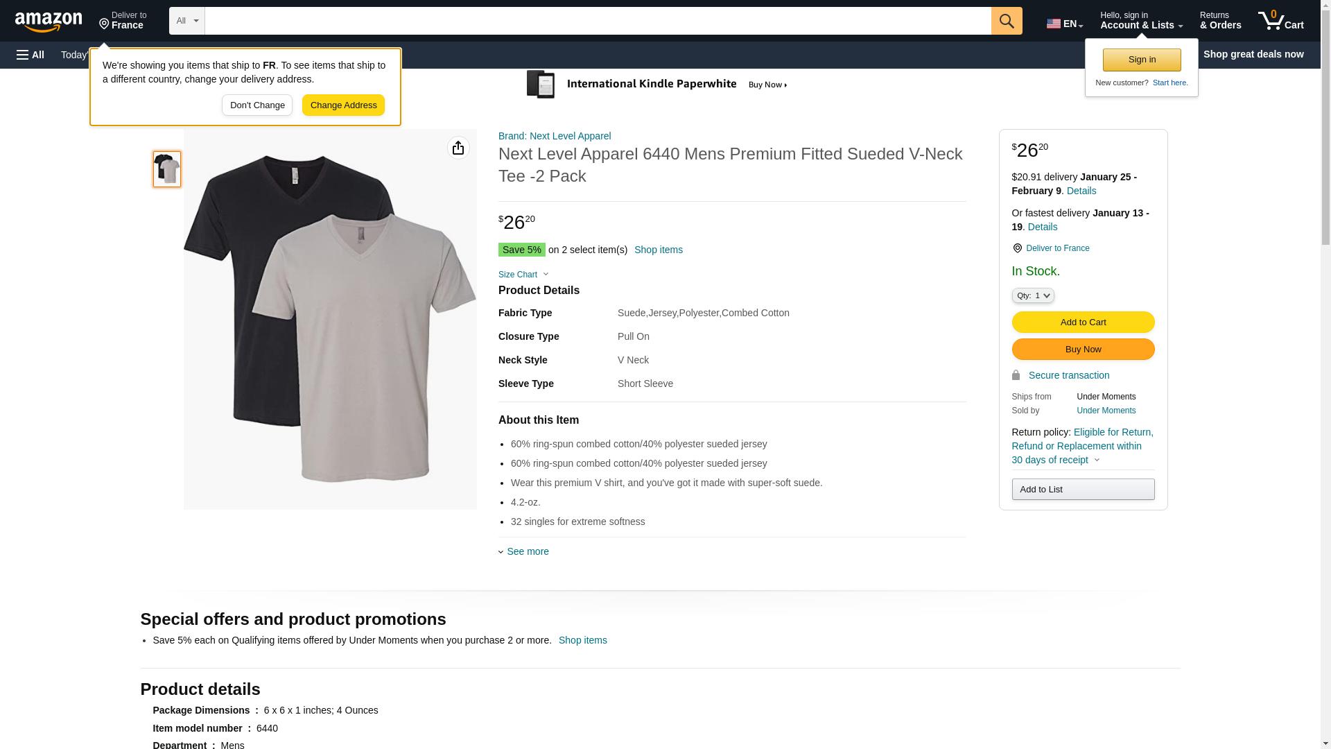Open the Qty quantity dropdown
Screen dimensions: 1331x749
(x=1032, y=295)
